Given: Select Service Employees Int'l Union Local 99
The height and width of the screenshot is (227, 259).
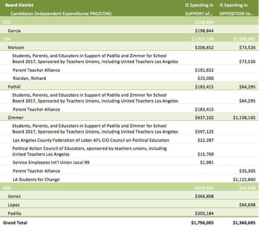Looking at the screenshot, I should tap(51, 162).
